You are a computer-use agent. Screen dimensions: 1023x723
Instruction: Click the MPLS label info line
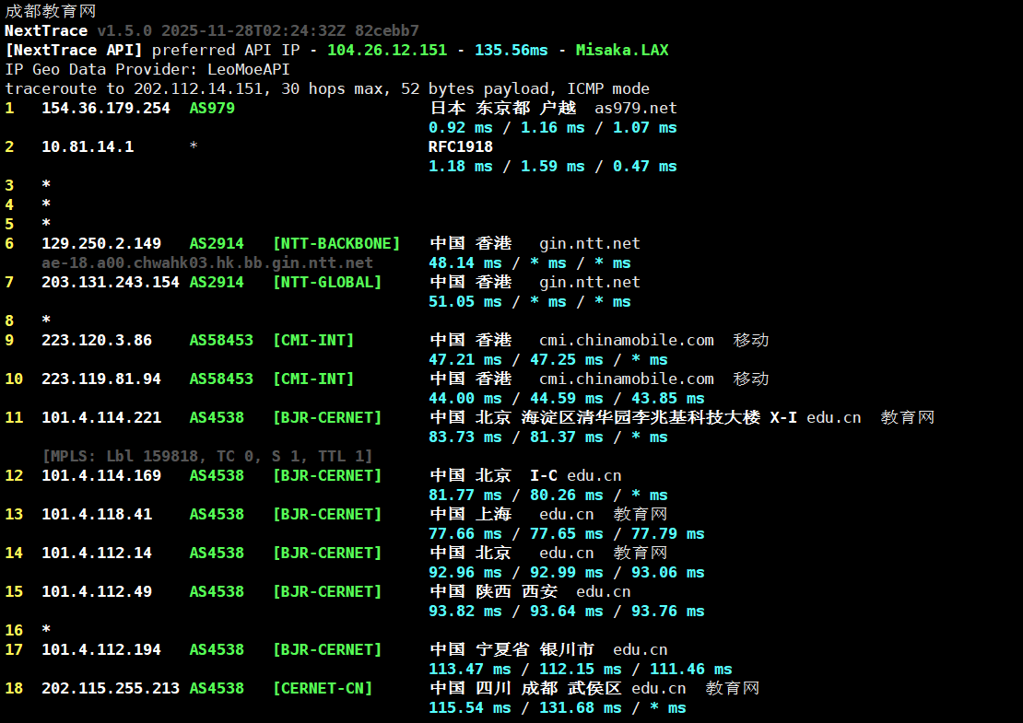click(x=207, y=457)
